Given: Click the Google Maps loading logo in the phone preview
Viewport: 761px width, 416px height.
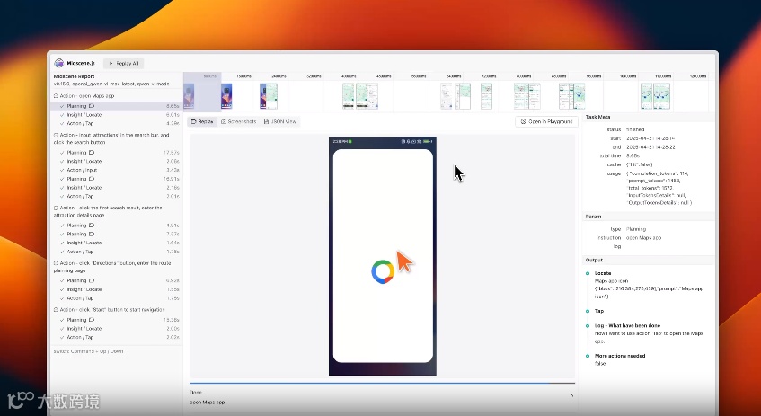Looking at the screenshot, I should (383, 271).
